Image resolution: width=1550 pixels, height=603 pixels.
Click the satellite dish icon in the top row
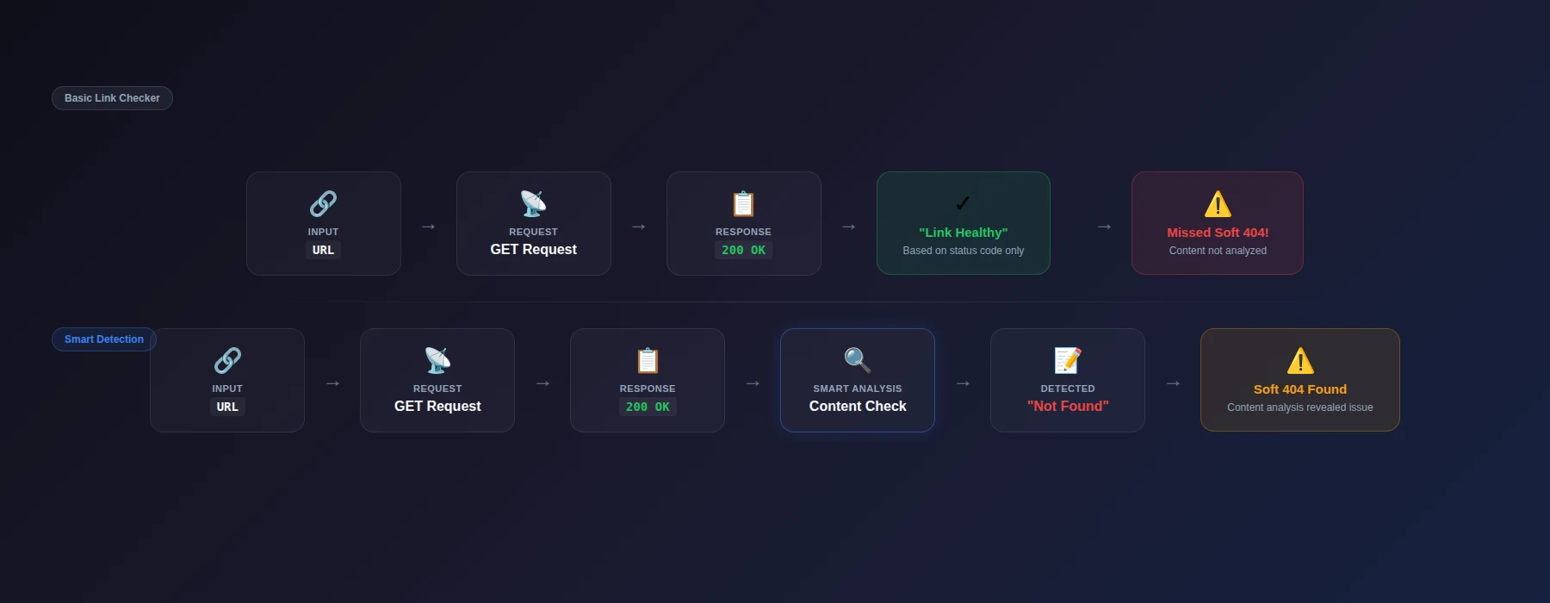coord(533,204)
